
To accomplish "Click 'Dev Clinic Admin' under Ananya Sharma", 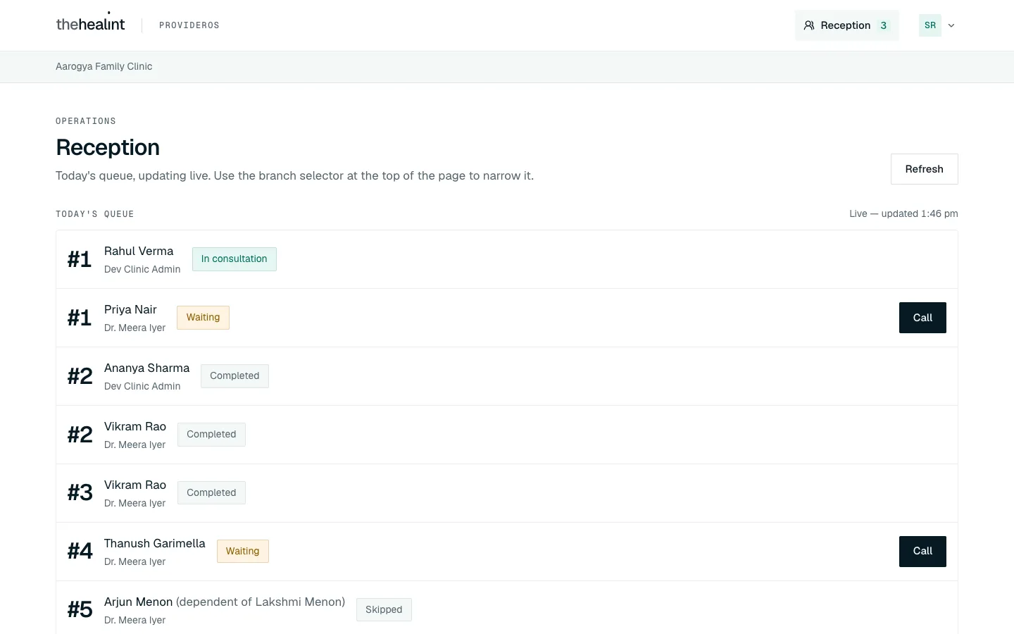I will pos(142,386).
